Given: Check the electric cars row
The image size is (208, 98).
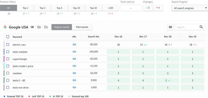Looking at the screenshot, I should pos(8,45).
